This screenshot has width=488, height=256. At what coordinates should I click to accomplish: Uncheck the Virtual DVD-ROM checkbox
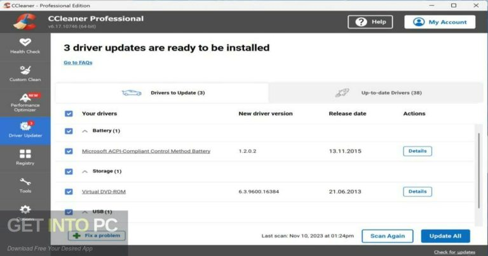[x=69, y=191]
